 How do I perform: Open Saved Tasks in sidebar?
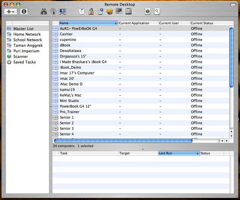(x=27, y=62)
